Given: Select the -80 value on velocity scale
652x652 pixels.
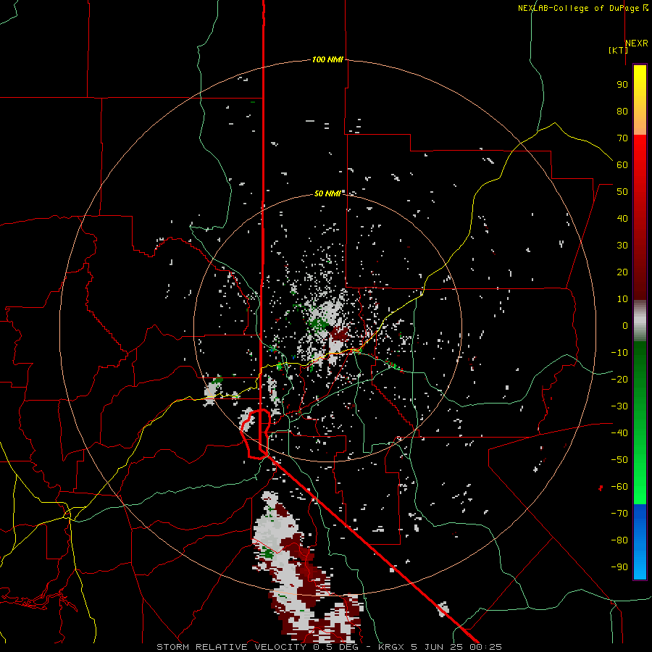Looking at the screenshot, I should pos(619,540).
